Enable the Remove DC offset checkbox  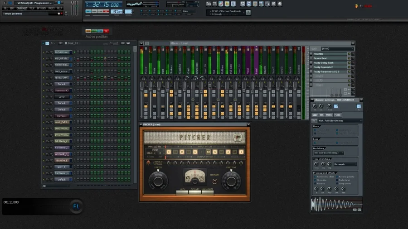pos(316,177)
